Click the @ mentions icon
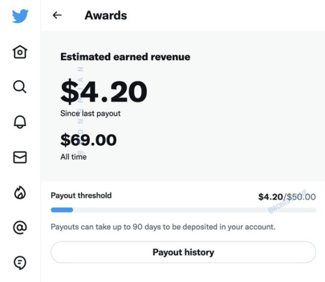This screenshot has width=325, height=282. coord(20,227)
